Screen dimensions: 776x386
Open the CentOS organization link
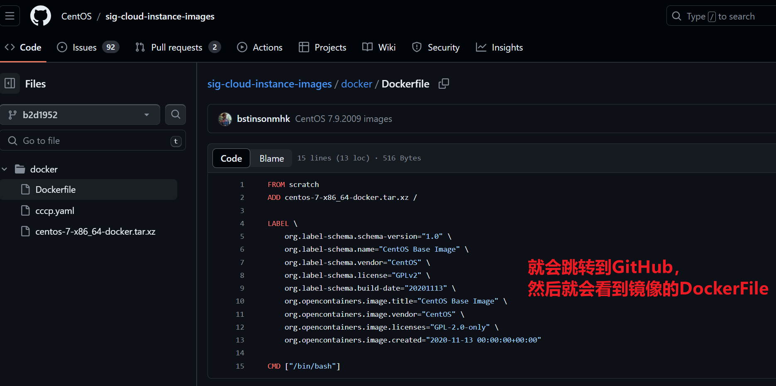76,16
